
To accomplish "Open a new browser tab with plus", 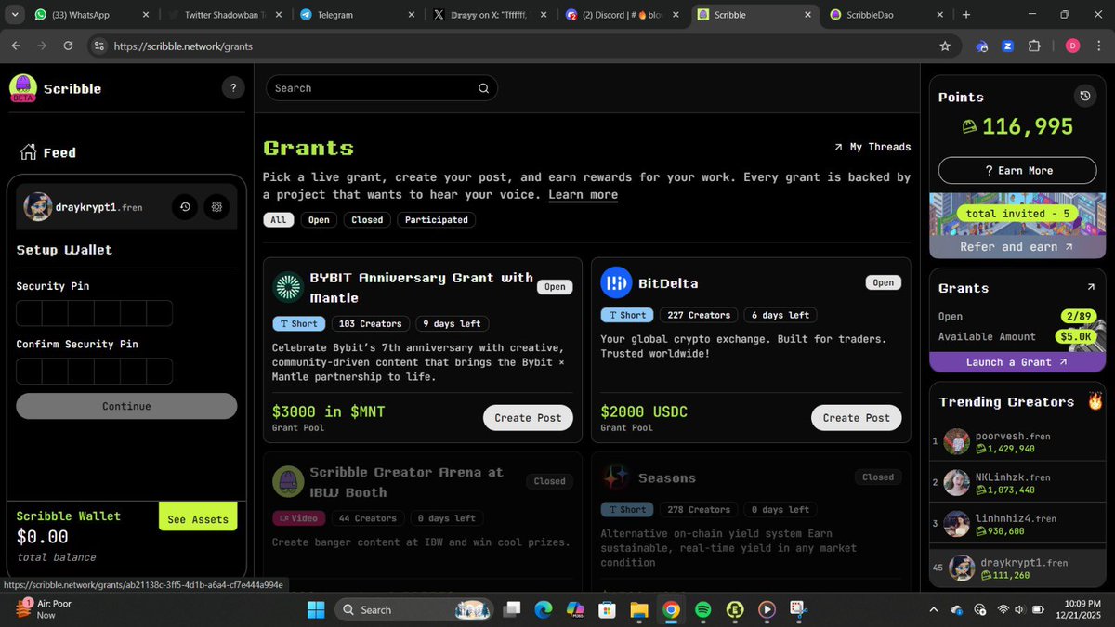I will tap(966, 15).
